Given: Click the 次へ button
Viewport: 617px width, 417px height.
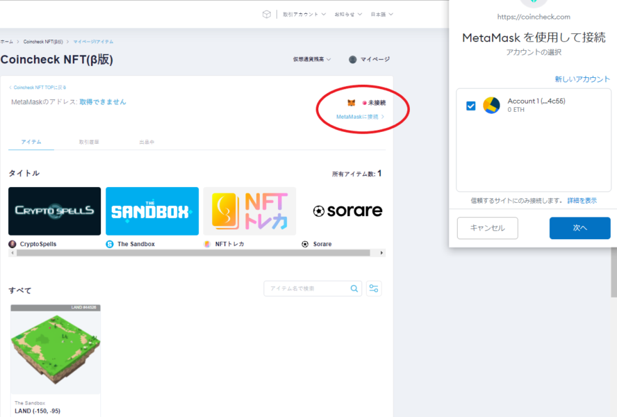Looking at the screenshot, I should pos(580,228).
